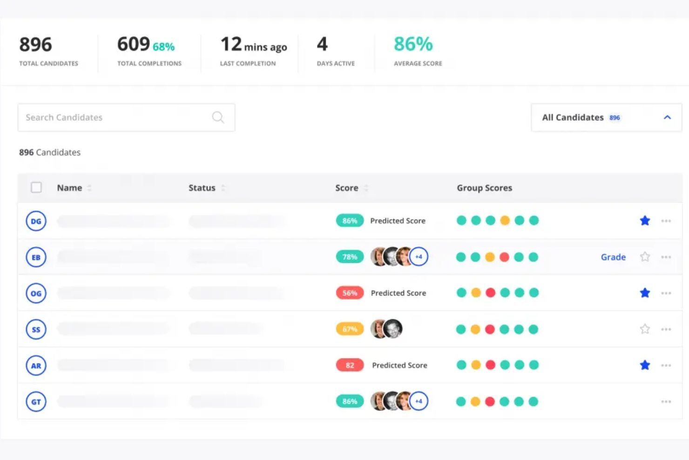Open the three-dot menu for candidate GT
689x460 pixels.
tap(666, 401)
